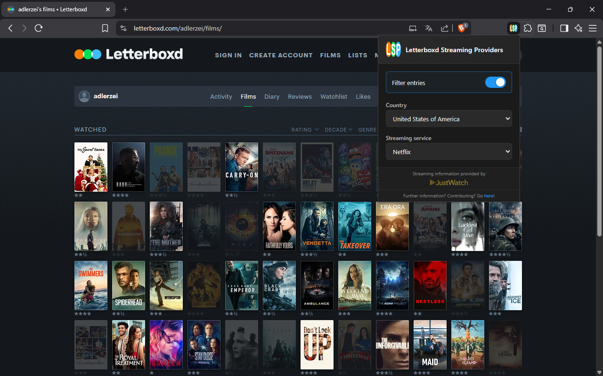Screen dimensions: 603x376
Task: Change the Streaming service from Netflix
Action: 448,151
